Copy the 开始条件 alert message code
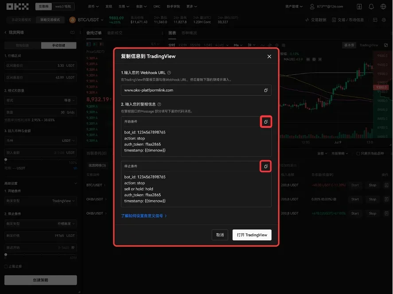 coord(266,122)
